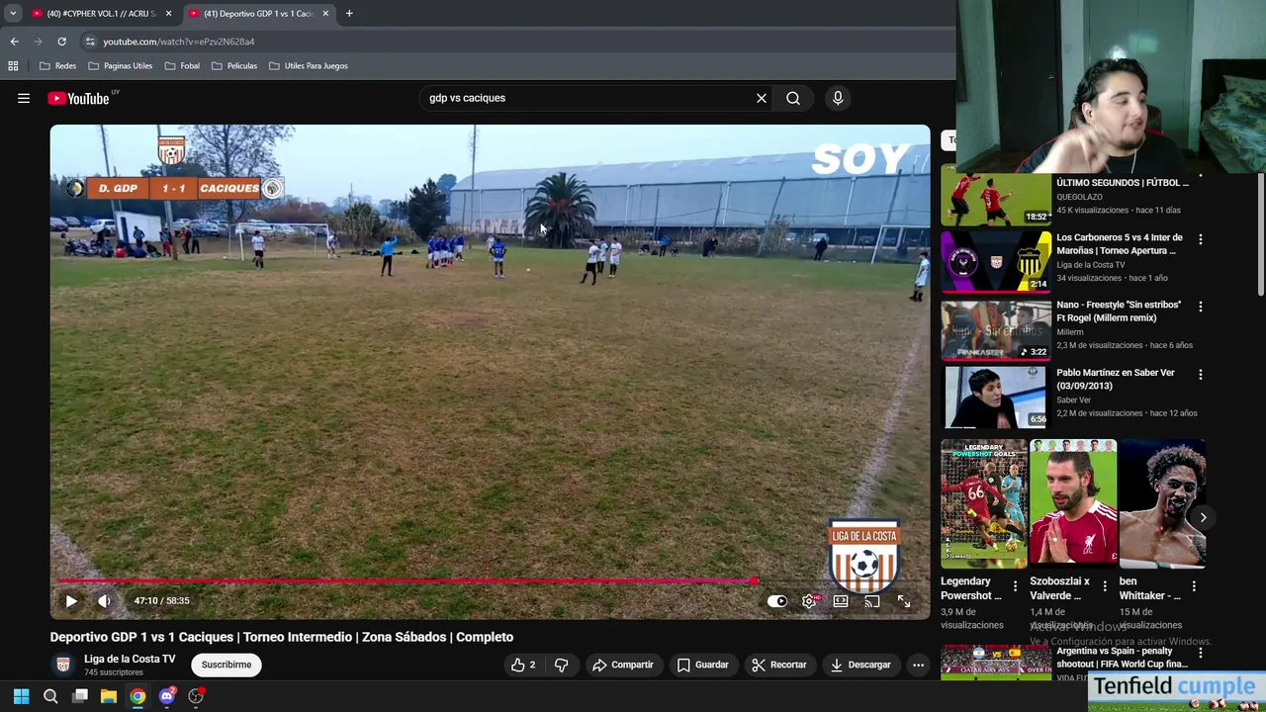Screen dimensions: 1266x712
Task: Open options menu for Los Carboneros video
Action: [x=1201, y=239]
